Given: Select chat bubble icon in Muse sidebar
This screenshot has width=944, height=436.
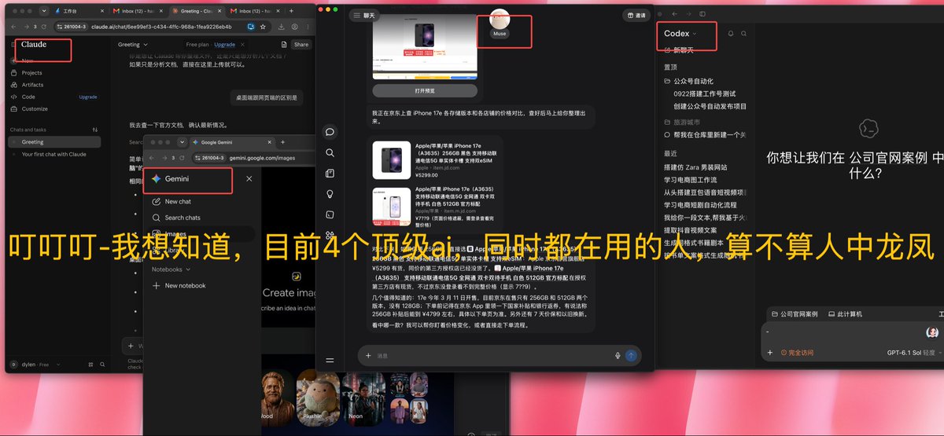Looking at the screenshot, I should coord(330,132).
